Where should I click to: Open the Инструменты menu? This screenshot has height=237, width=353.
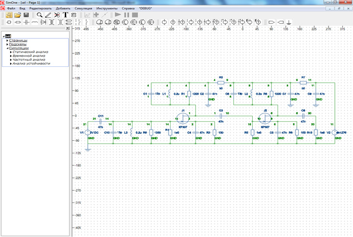click(107, 8)
